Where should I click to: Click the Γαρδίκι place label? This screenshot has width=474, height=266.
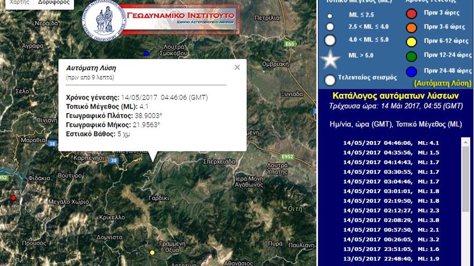159,198
